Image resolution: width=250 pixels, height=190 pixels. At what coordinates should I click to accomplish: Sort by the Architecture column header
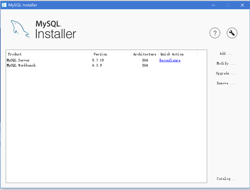[145, 54]
